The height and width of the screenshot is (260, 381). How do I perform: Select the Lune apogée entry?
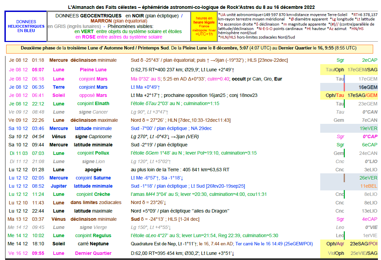(93, 170)
